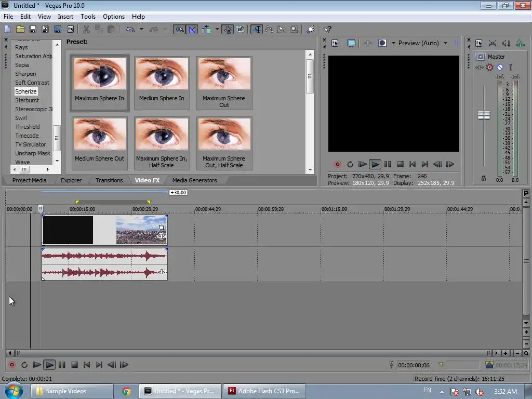532x399 pixels.
Task: Collapse the Video Preview window with its arrow
Action: [324, 46]
